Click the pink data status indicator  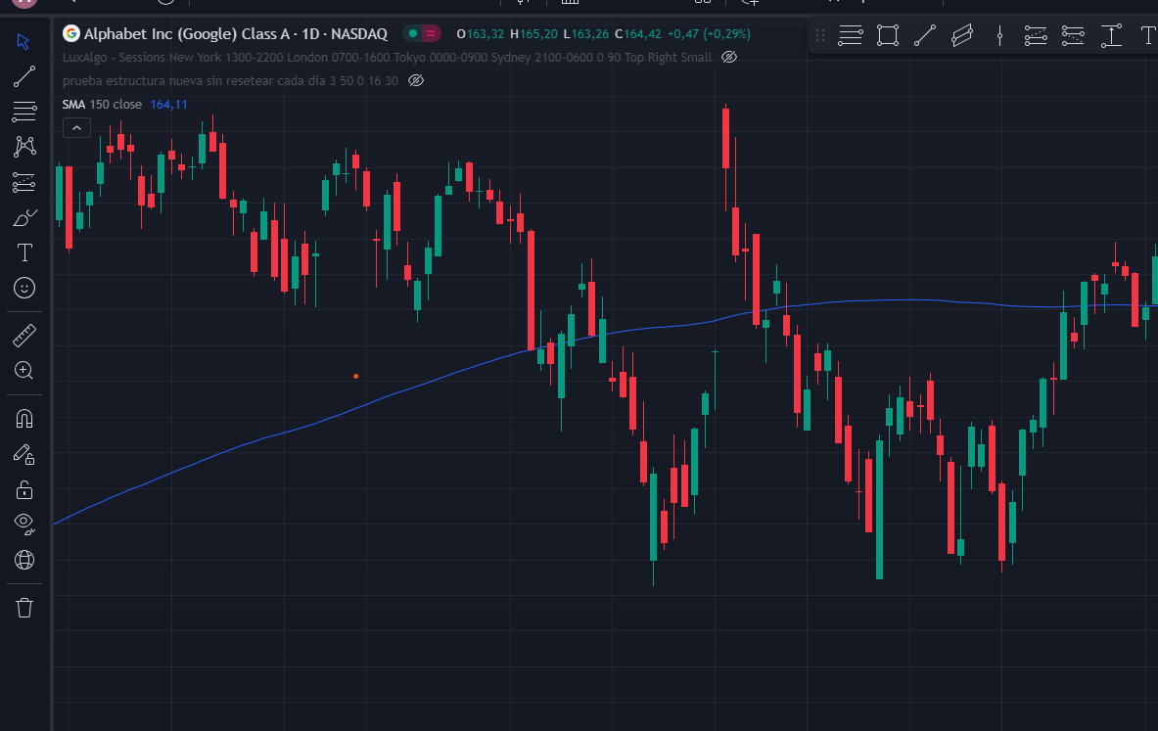[x=431, y=33]
